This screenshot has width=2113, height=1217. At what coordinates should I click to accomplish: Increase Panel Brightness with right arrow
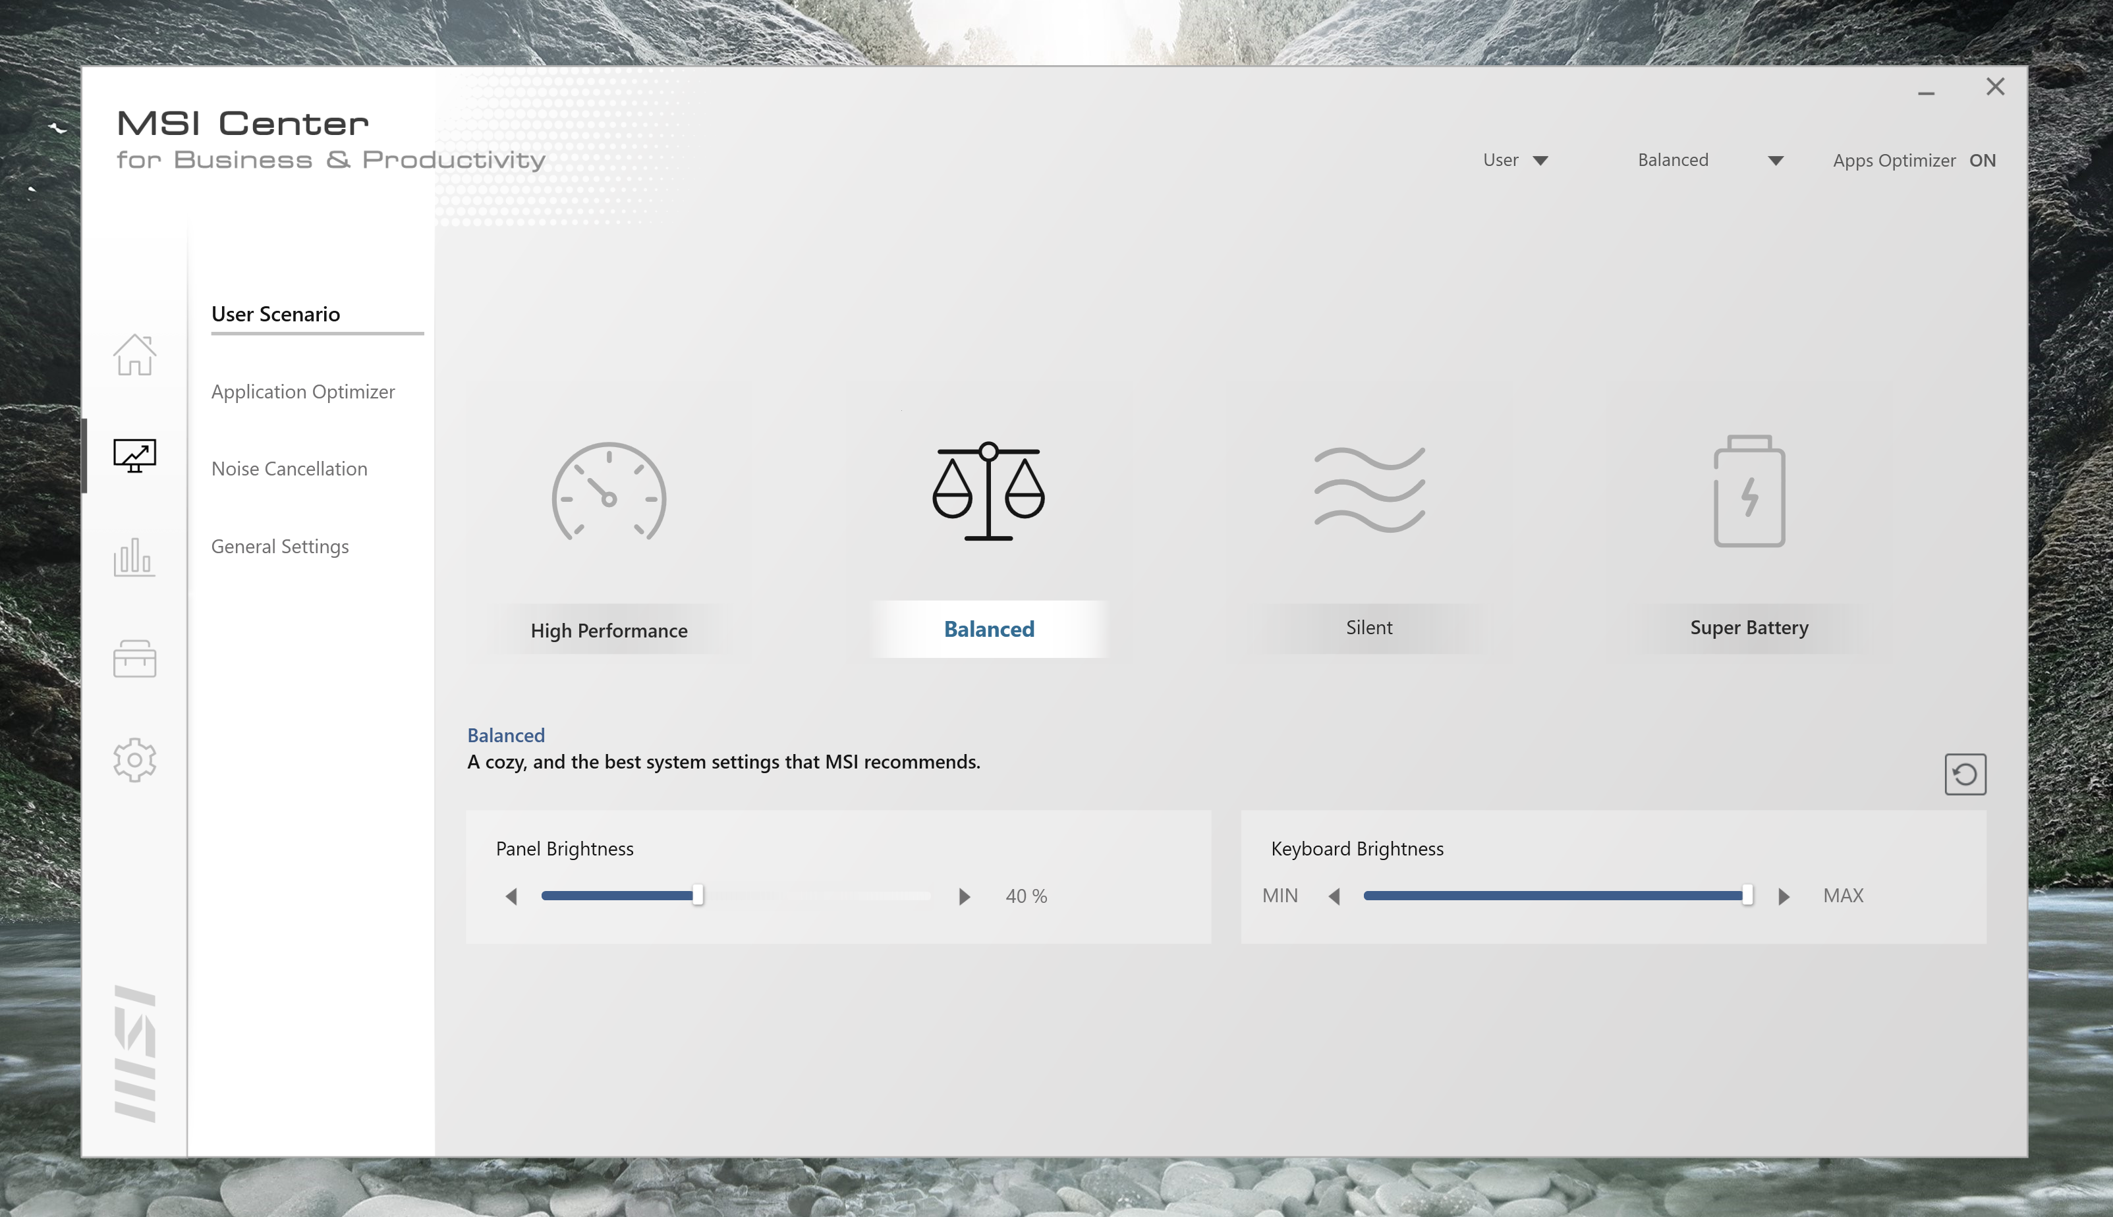[x=964, y=896]
